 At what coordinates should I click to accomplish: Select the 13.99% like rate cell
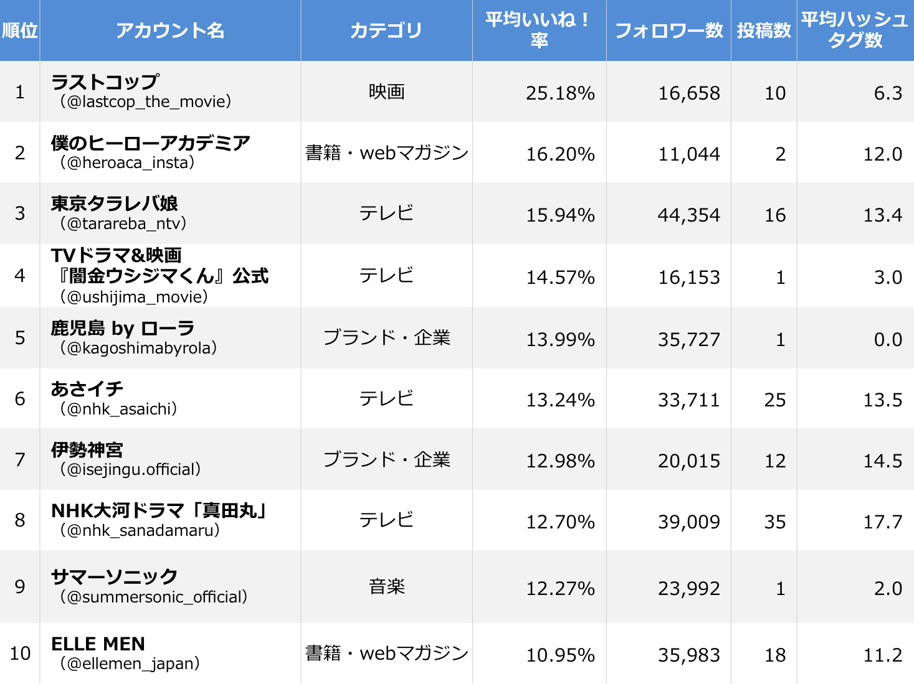click(560, 340)
